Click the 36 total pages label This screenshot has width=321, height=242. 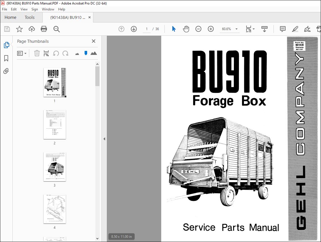tap(157, 29)
